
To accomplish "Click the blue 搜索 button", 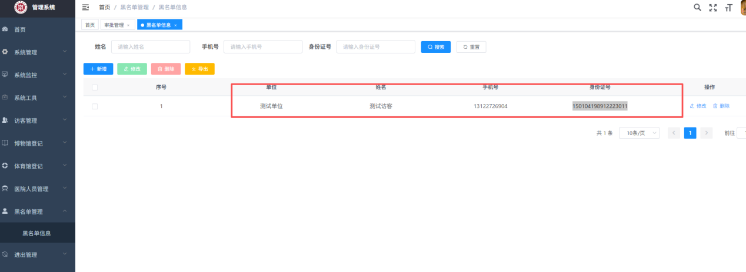I will tap(435, 47).
